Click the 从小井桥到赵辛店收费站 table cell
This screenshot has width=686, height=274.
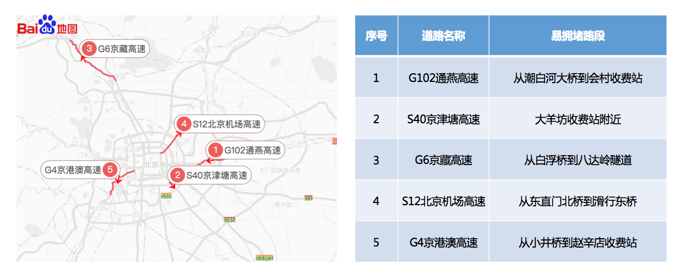(x=578, y=242)
